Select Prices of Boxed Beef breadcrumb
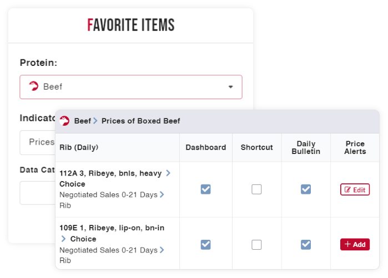Image resolution: width=388 pixels, height=278 pixels. point(140,121)
